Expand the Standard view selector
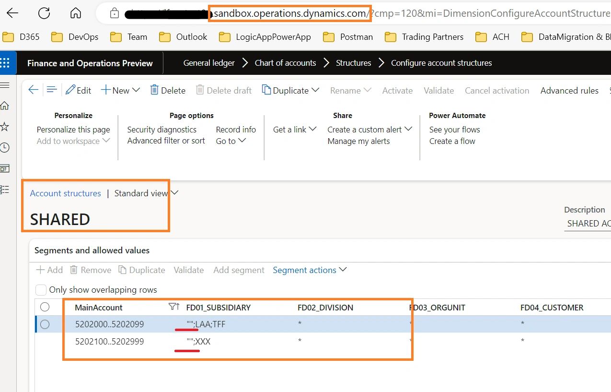Image resolution: width=611 pixels, height=392 pixels. coord(174,192)
